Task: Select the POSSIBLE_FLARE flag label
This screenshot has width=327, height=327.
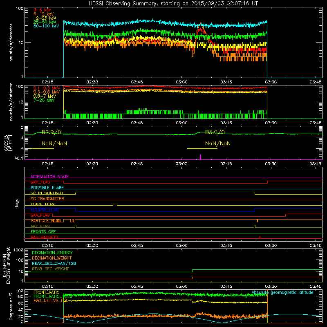Action: click(x=47, y=188)
